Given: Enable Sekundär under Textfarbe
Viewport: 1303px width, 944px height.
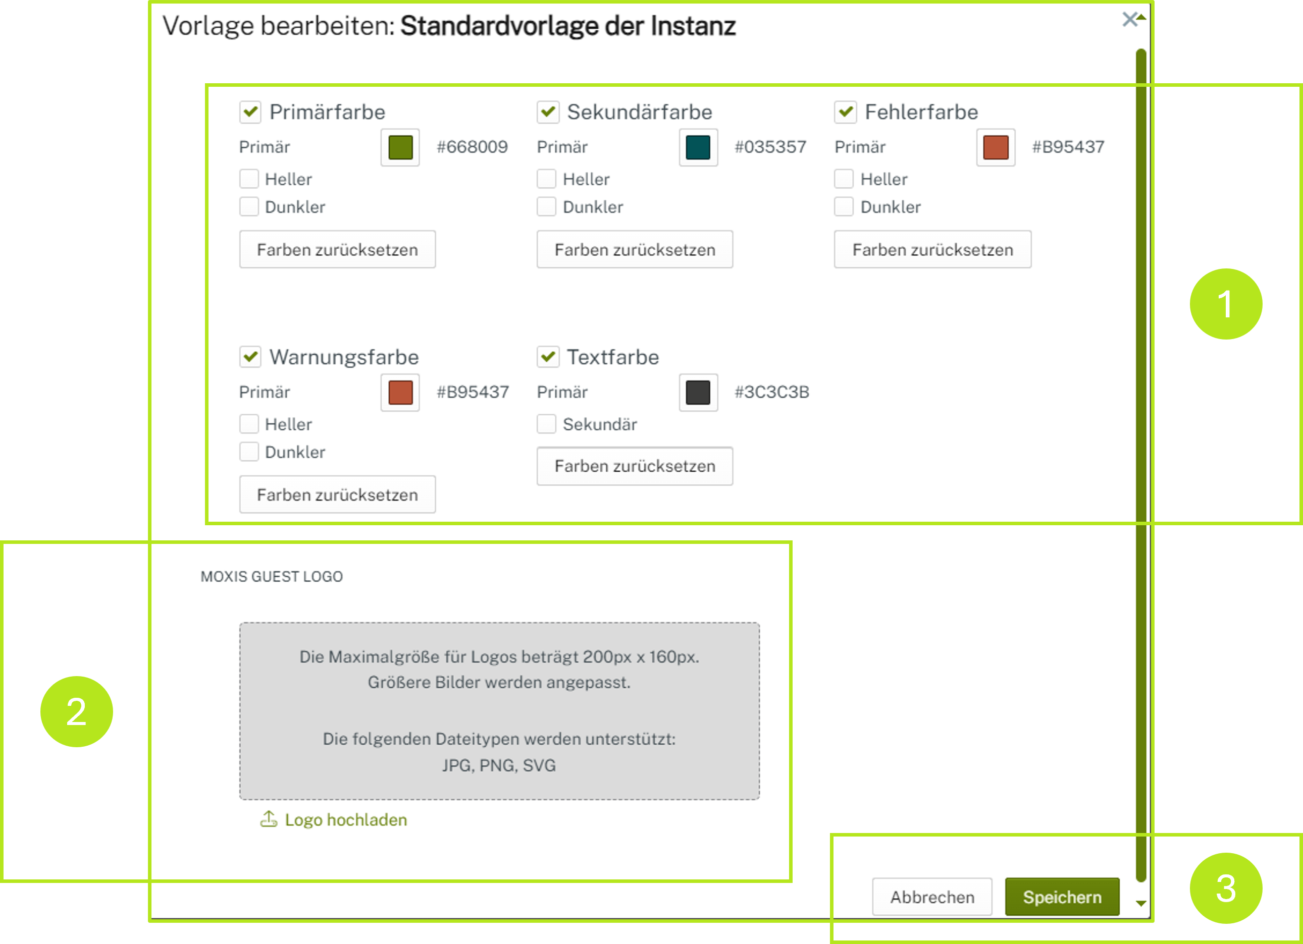Looking at the screenshot, I should (546, 424).
